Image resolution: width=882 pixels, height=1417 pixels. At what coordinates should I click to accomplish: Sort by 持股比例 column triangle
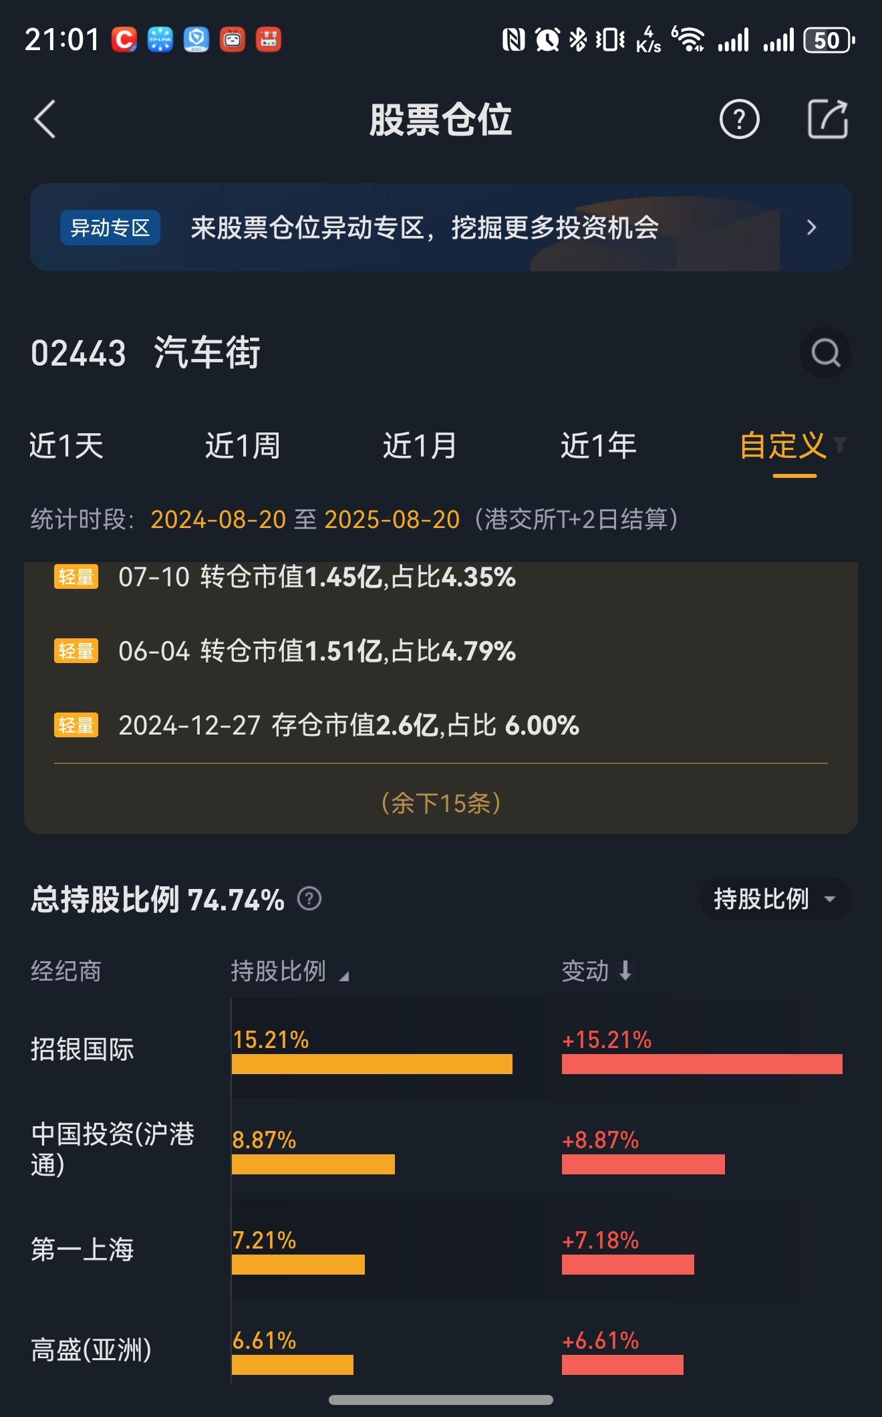coord(344,977)
